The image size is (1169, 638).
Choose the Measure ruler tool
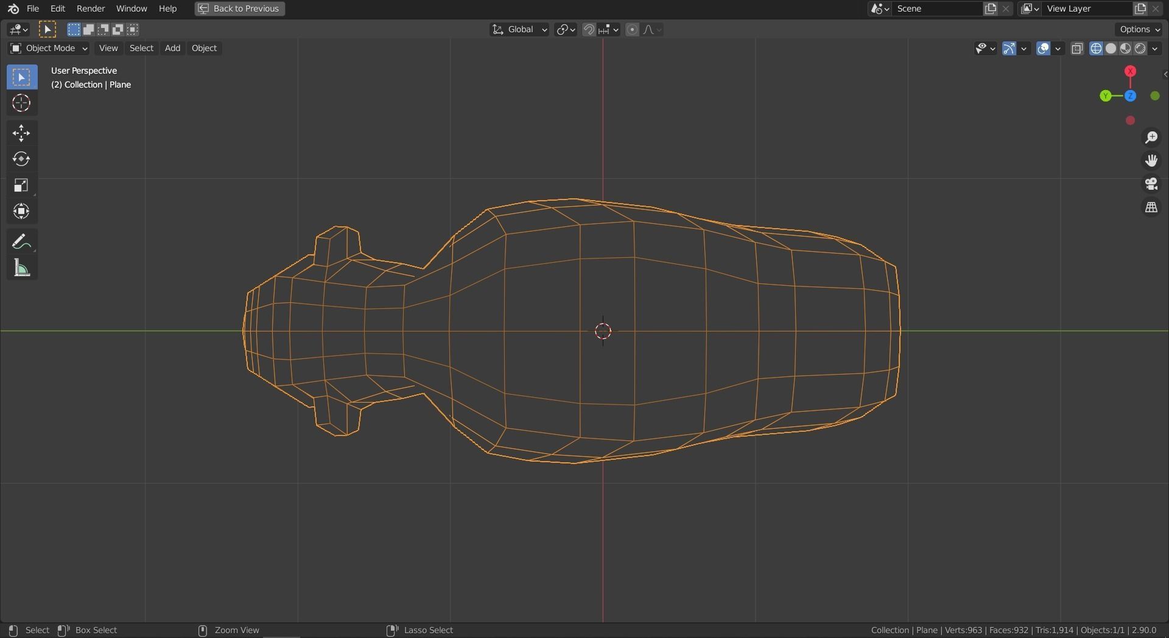(22, 268)
